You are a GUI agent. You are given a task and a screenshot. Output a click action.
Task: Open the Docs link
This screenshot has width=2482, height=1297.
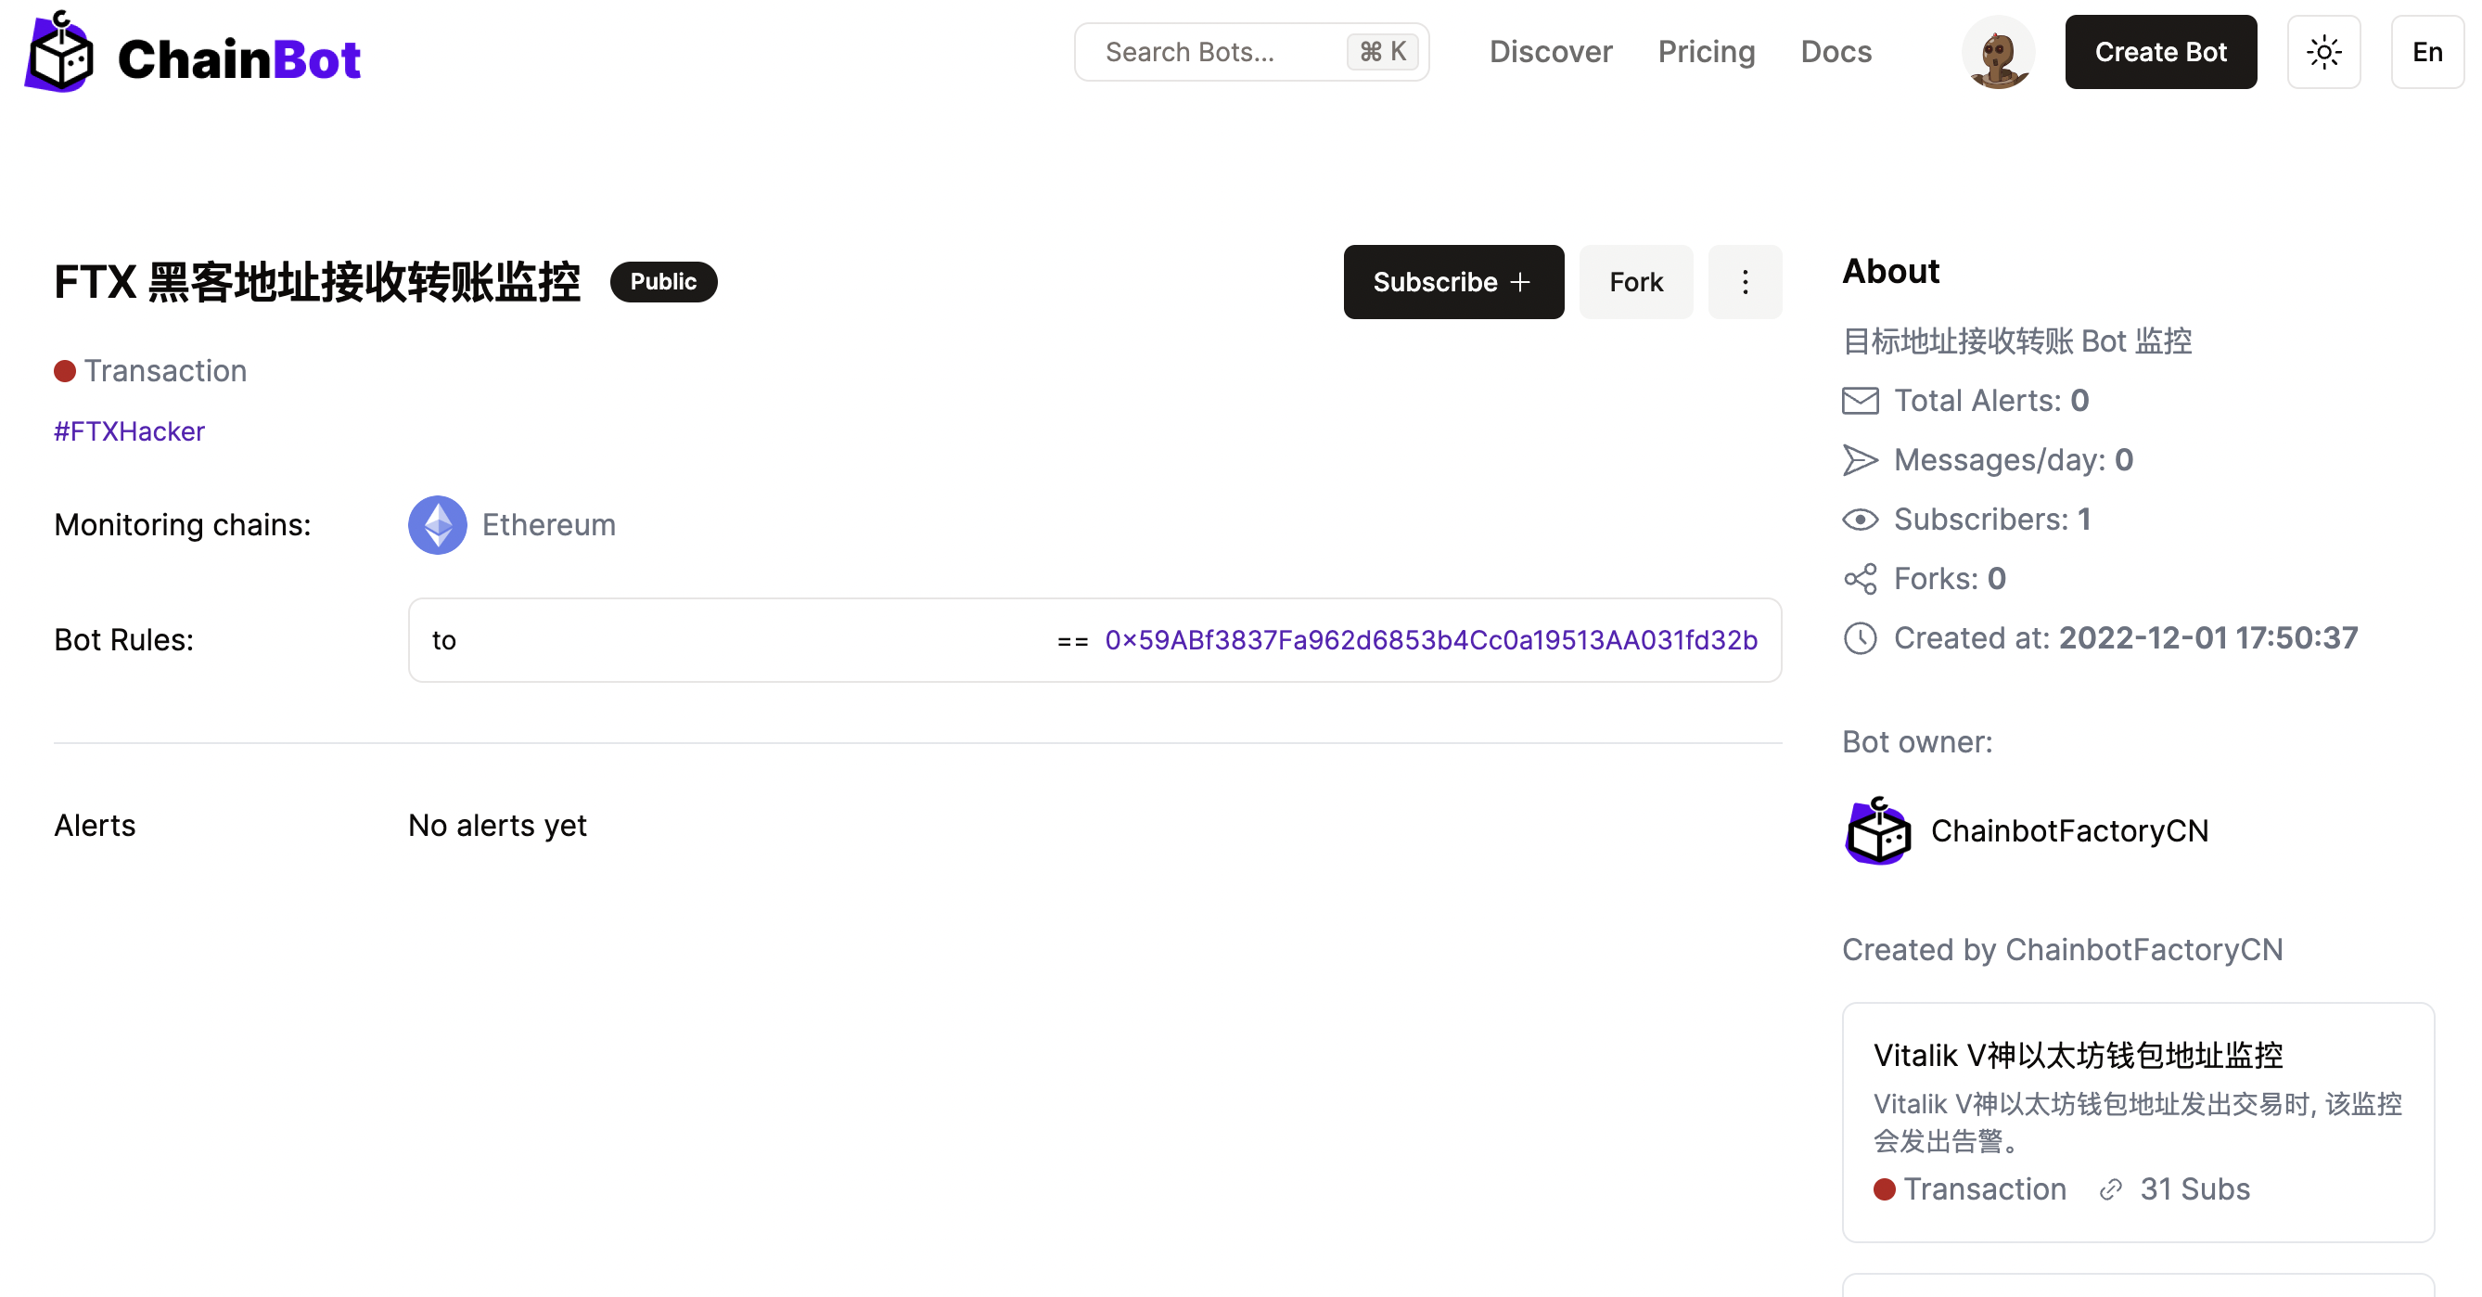(1836, 52)
